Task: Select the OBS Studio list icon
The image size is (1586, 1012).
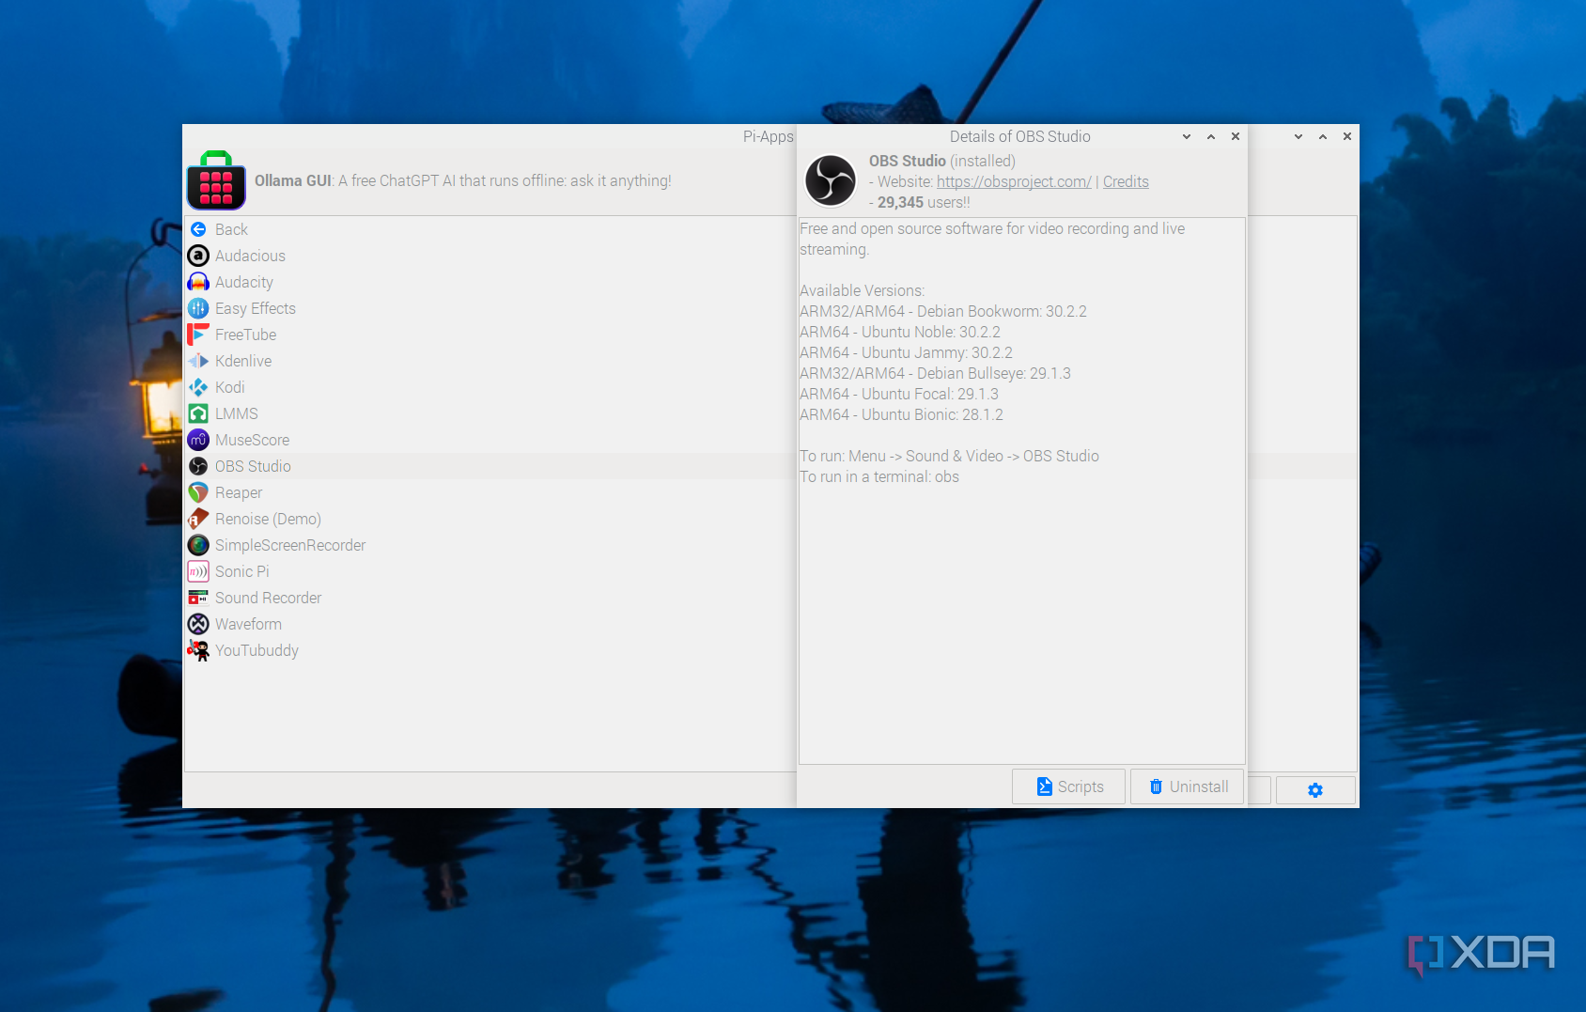Action: (x=198, y=466)
